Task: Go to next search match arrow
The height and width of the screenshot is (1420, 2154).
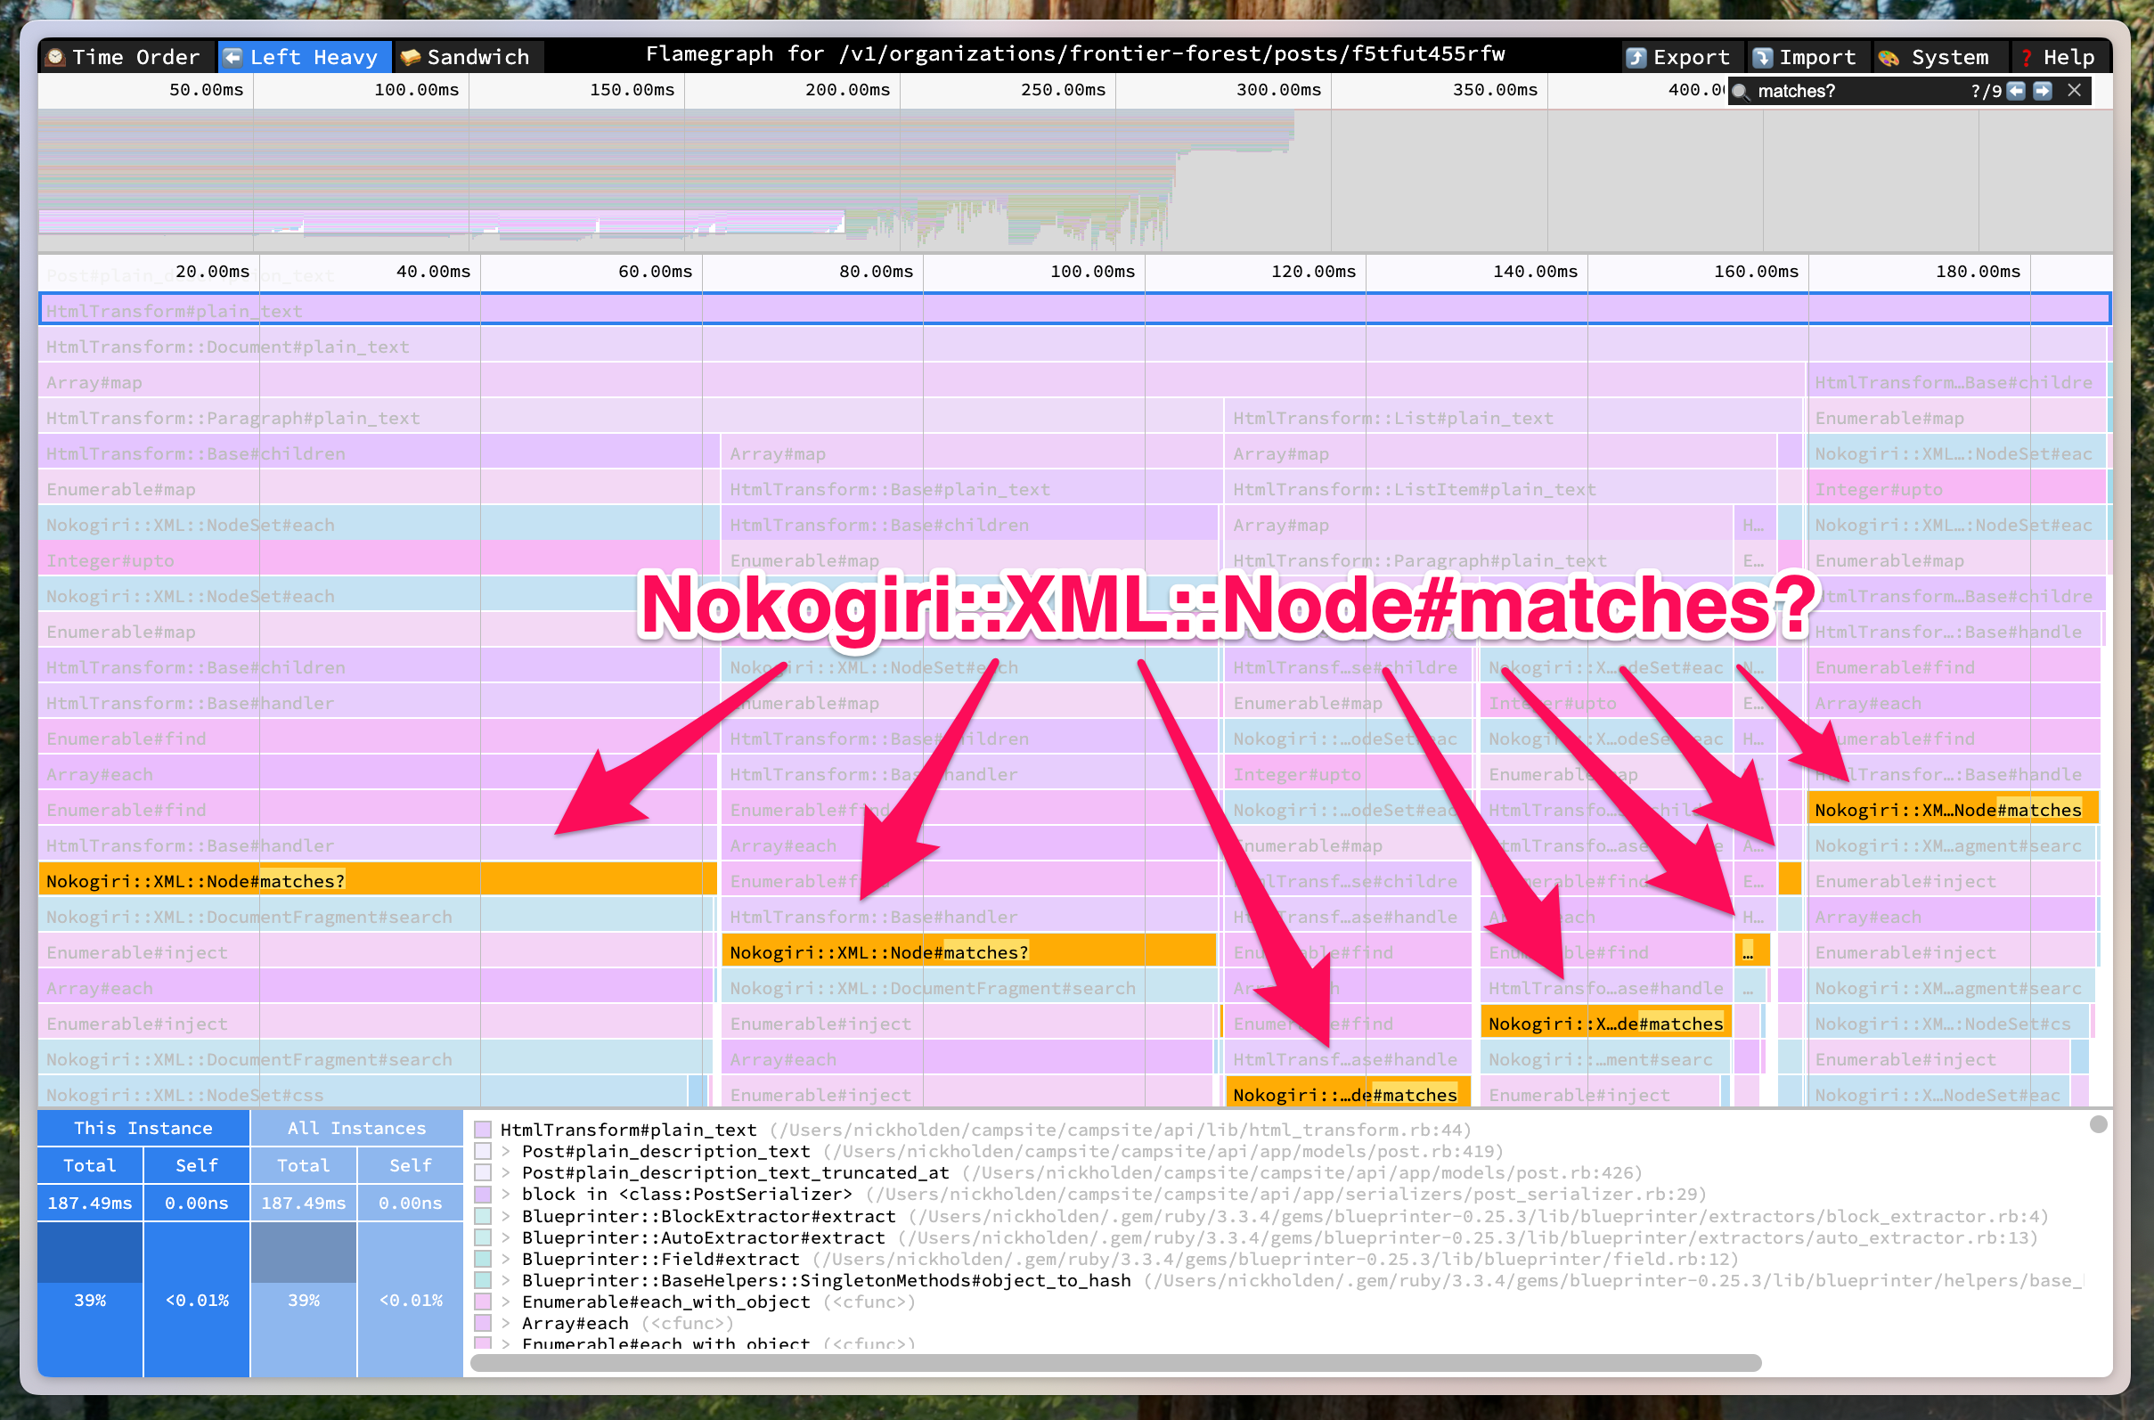Action: coord(2043,91)
